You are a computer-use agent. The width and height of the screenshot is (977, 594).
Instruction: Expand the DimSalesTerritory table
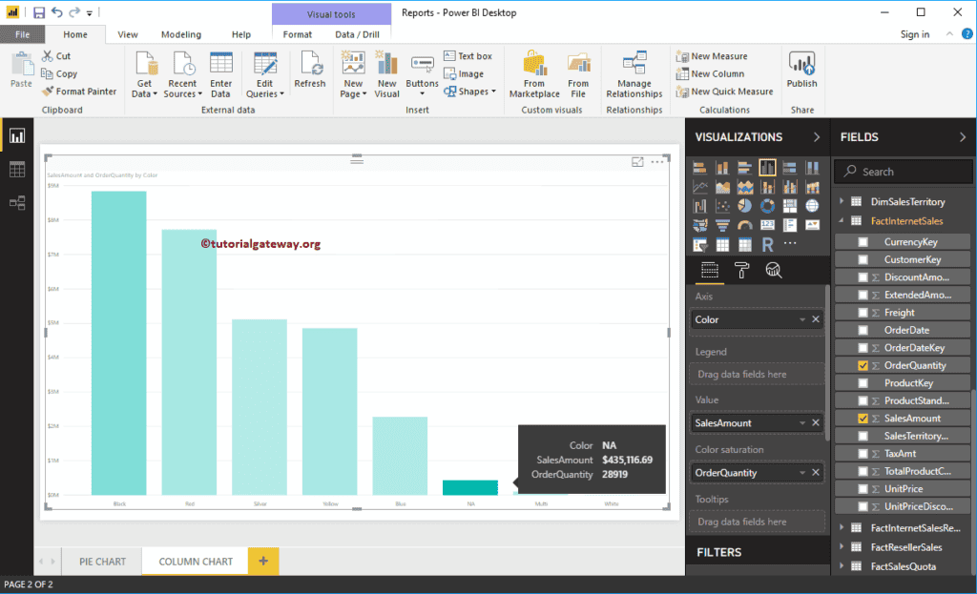pos(842,201)
